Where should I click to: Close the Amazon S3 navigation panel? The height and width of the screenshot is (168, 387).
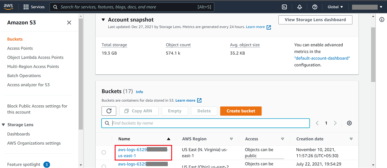coord(69,22)
